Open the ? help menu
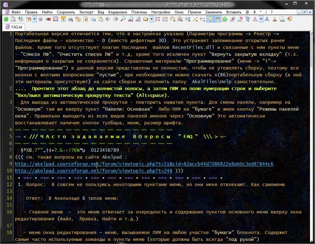 (272, 12)
